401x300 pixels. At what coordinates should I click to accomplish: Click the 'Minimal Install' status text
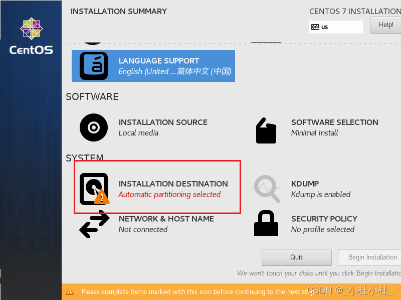315,133
